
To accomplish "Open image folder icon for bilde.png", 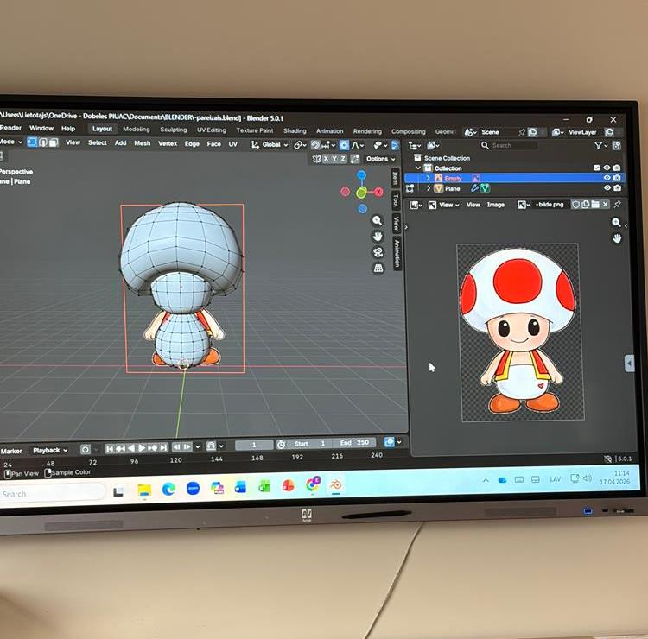I will [595, 205].
